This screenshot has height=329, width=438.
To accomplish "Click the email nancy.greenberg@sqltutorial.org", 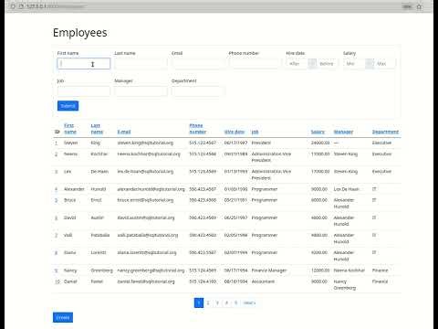I will tap(151, 271).
